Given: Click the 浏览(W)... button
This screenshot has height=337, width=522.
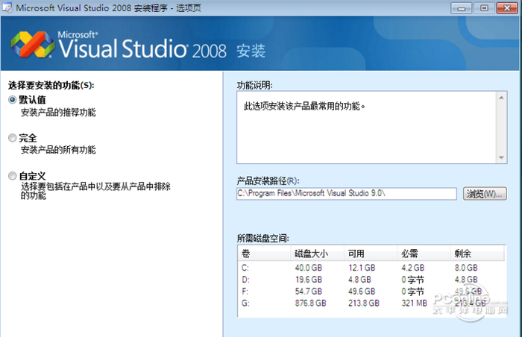Looking at the screenshot, I should pos(485,193).
